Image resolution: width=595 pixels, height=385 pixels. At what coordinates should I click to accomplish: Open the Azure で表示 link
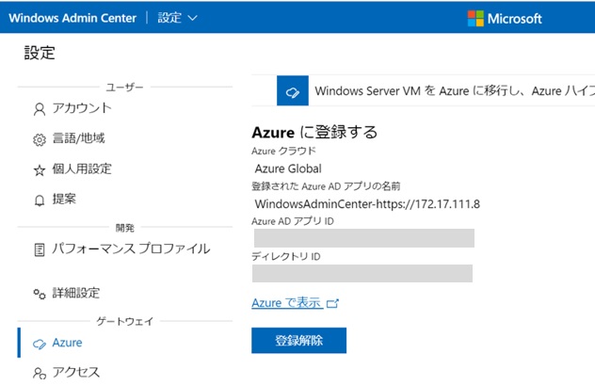tap(286, 303)
